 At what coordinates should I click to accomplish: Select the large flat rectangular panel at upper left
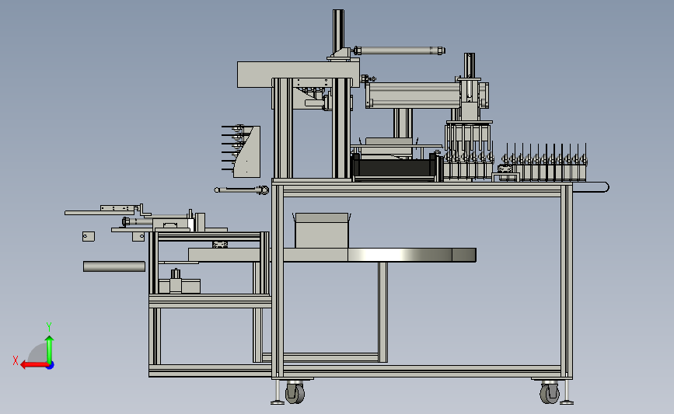[298, 75]
